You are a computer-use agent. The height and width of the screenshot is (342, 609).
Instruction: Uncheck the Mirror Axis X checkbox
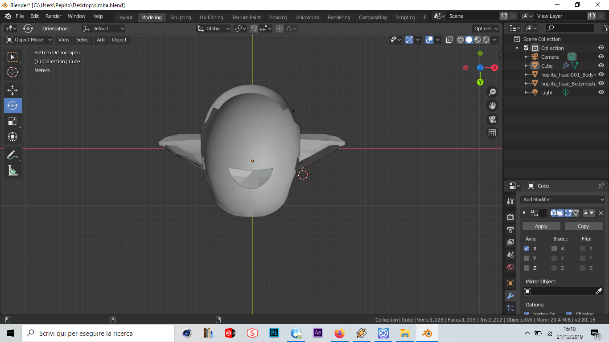click(x=527, y=248)
